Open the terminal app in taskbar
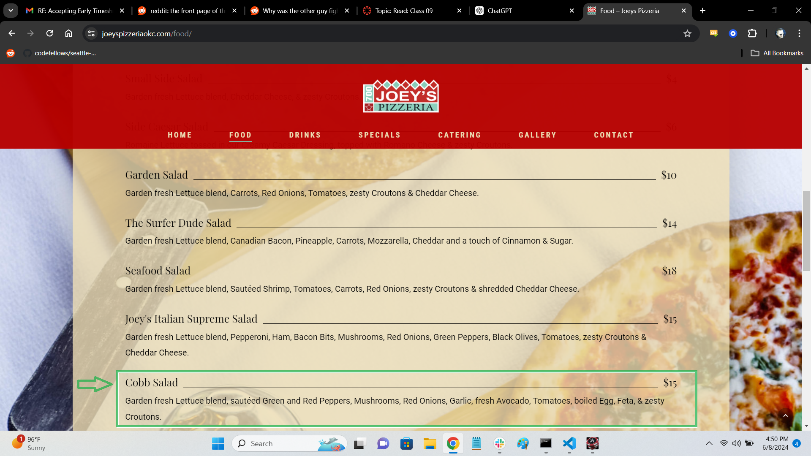The height and width of the screenshot is (456, 811). [x=546, y=443]
